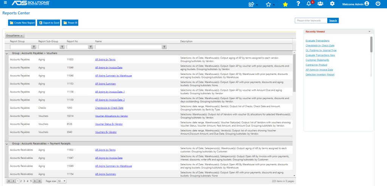Open Customer Statements recently viewed link
The image size is (387, 186).
[x=317, y=60]
